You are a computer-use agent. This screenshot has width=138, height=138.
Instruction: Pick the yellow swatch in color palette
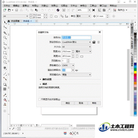click(135, 72)
